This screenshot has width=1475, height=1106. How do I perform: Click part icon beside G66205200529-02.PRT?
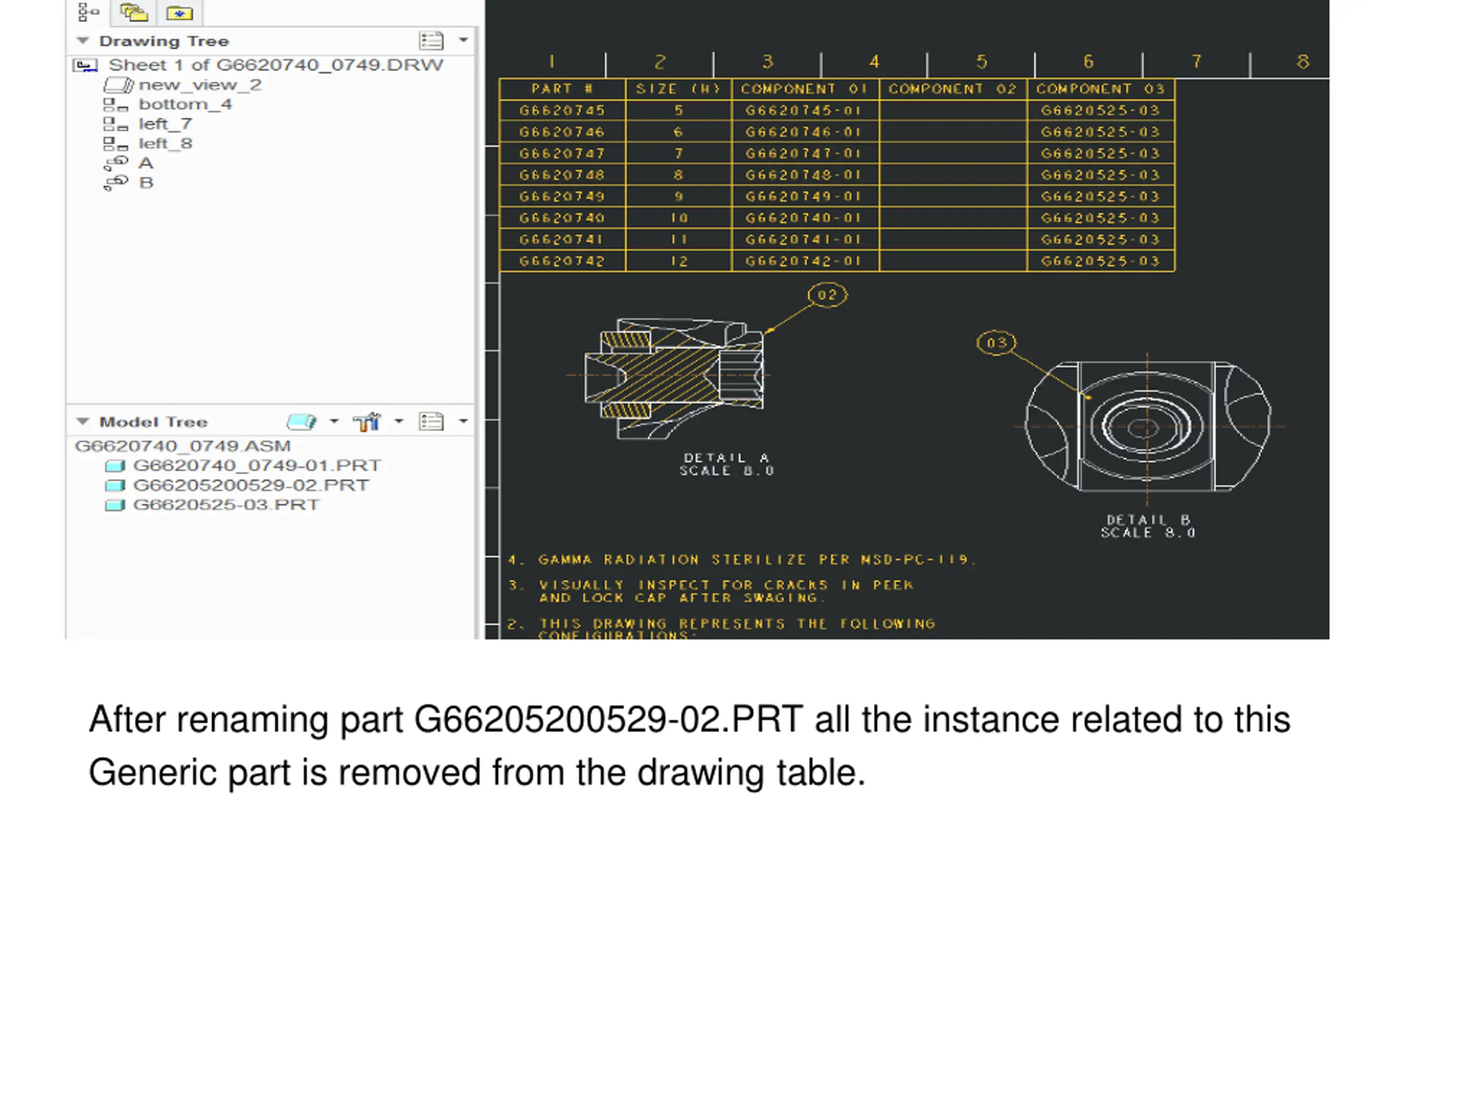tap(115, 486)
